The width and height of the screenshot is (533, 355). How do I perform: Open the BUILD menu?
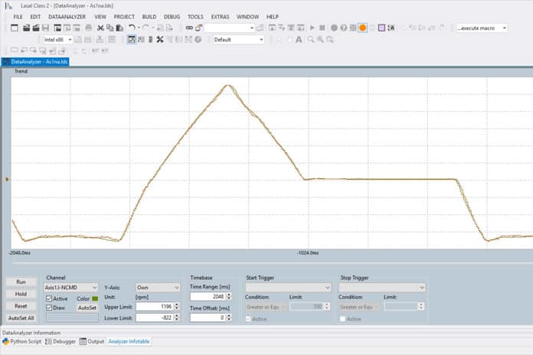click(x=149, y=17)
